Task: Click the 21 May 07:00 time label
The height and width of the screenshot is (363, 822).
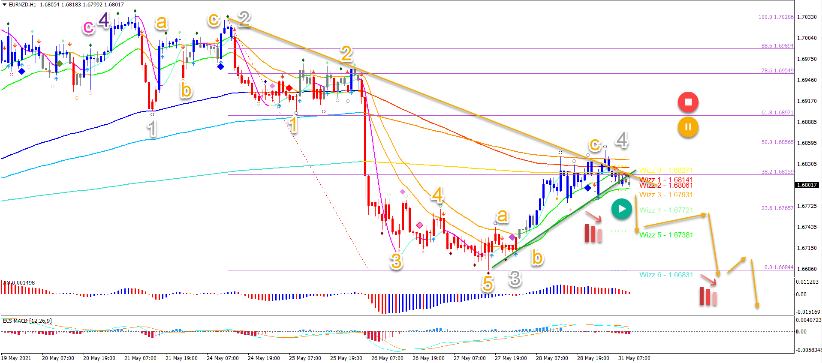Action: coord(140,358)
